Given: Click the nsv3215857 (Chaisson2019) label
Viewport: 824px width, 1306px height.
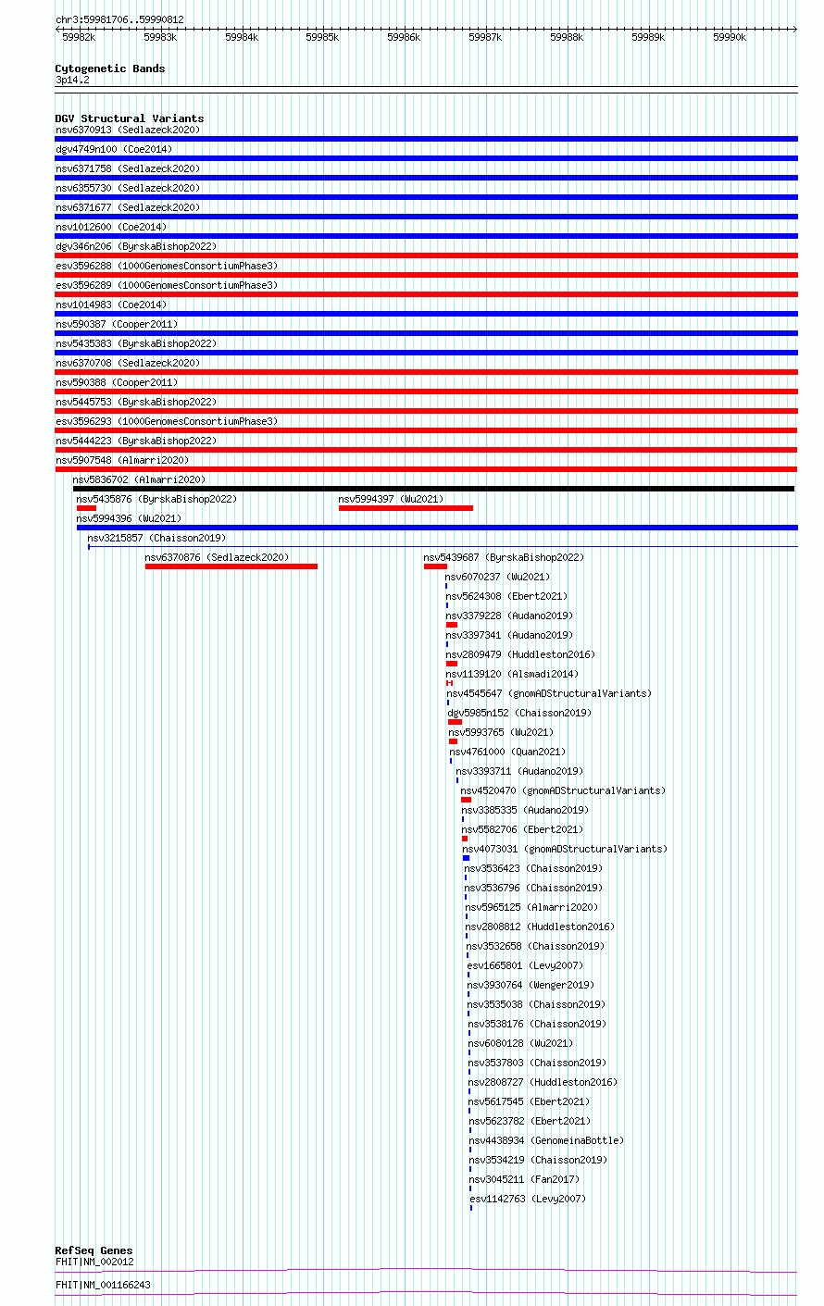Looking at the screenshot, I should click(x=157, y=538).
